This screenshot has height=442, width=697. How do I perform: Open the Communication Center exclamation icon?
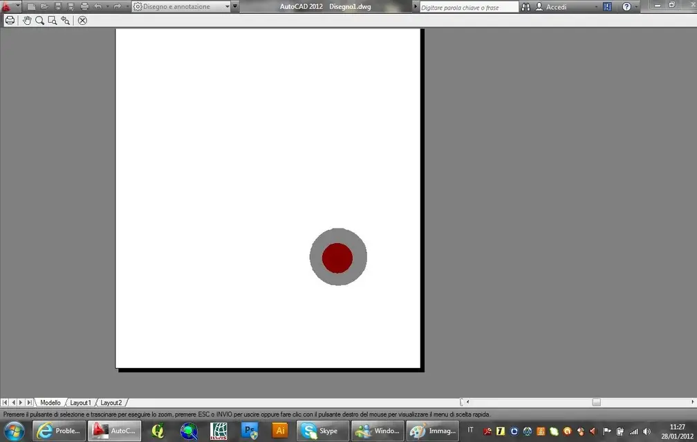[x=607, y=7]
